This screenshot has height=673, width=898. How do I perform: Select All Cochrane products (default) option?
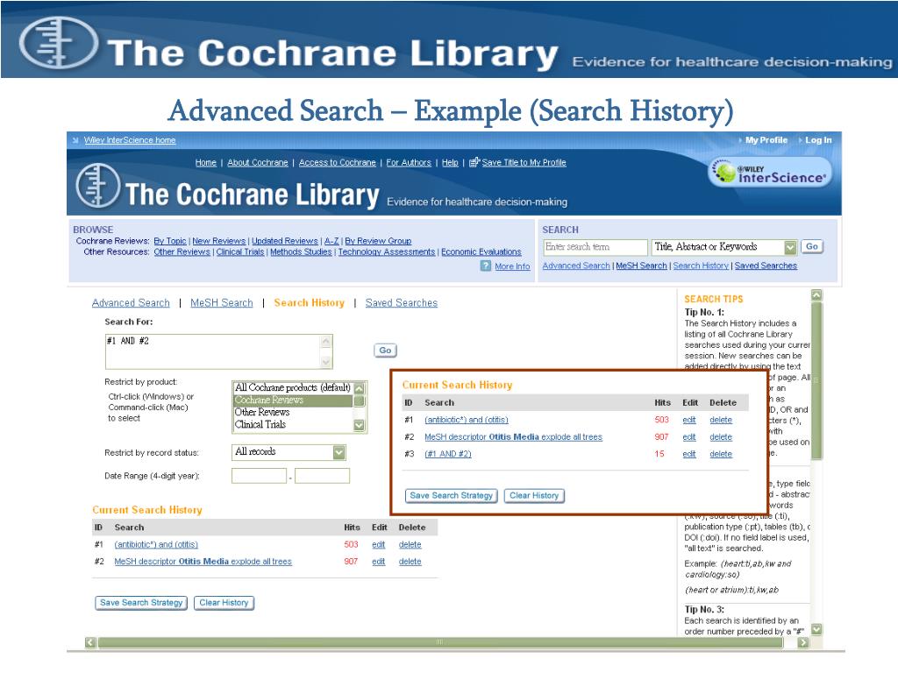click(x=292, y=387)
